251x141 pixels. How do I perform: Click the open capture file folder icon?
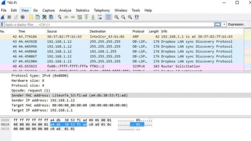coord(31,17)
